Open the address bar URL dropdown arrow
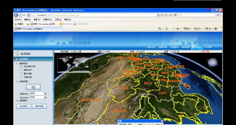The width and height of the screenshot is (236, 125). point(158,15)
